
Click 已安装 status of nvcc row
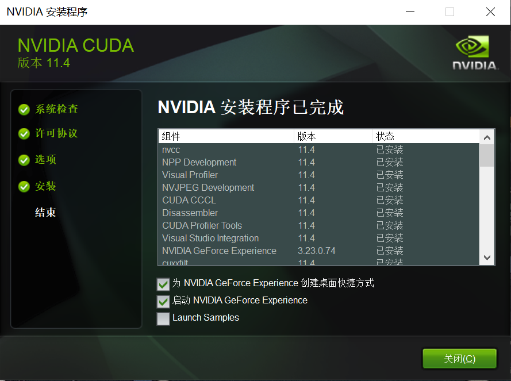[x=390, y=149]
